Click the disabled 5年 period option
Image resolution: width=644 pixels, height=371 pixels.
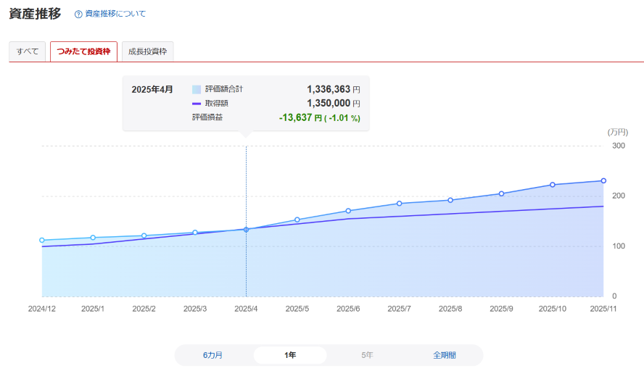click(x=367, y=355)
